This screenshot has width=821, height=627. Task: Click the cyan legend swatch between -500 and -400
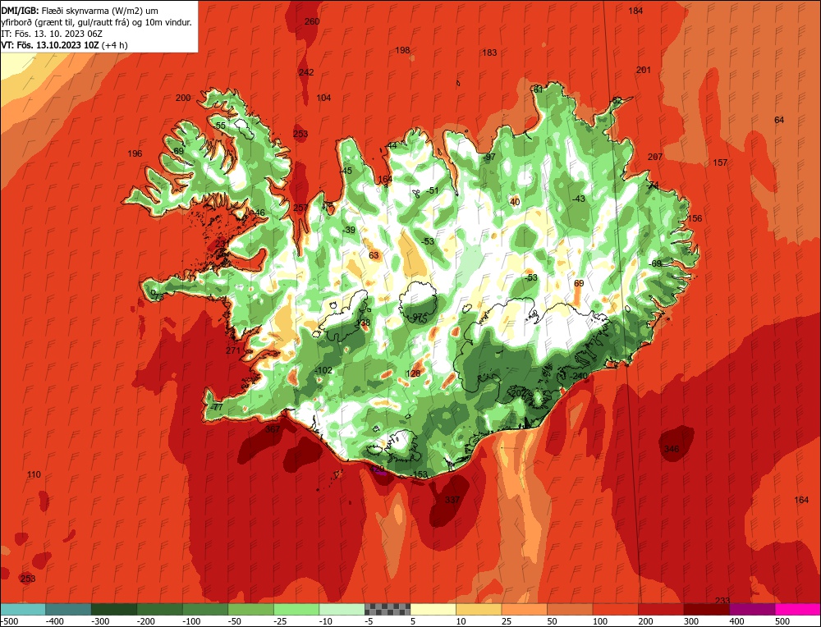click(x=23, y=609)
